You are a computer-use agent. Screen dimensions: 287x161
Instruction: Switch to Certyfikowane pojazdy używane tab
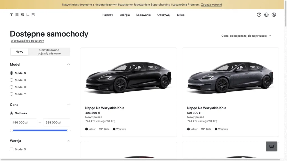coord(49,52)
